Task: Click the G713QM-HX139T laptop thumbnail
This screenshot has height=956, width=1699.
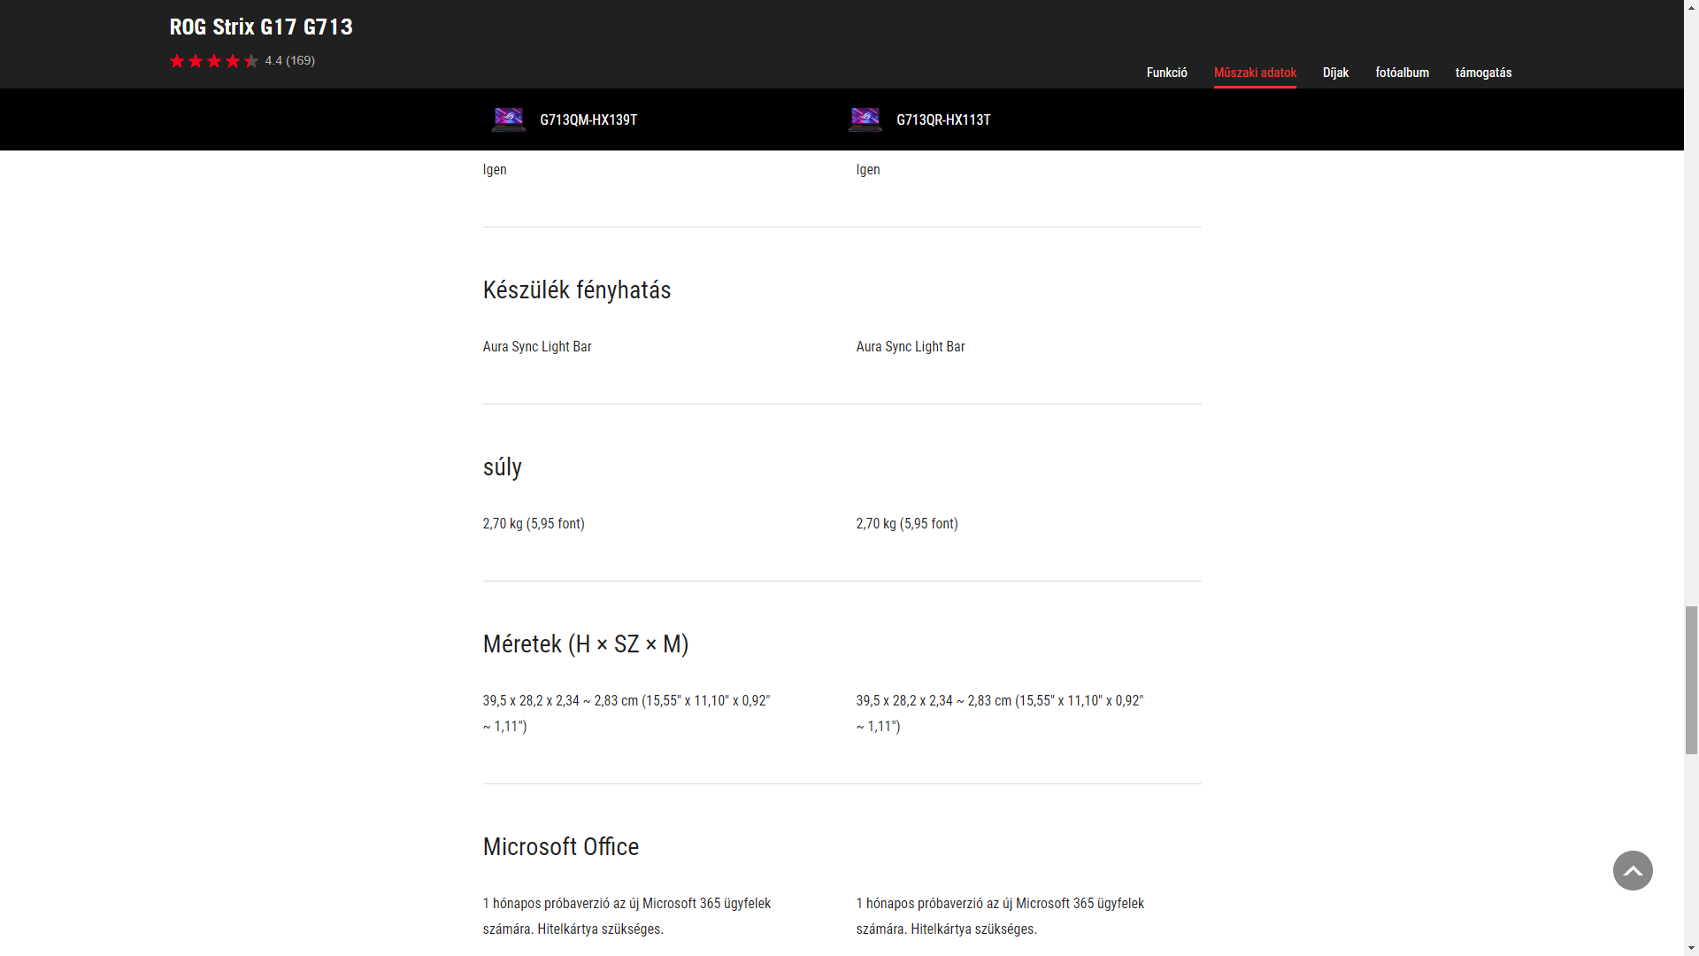Action: [509, 119]
